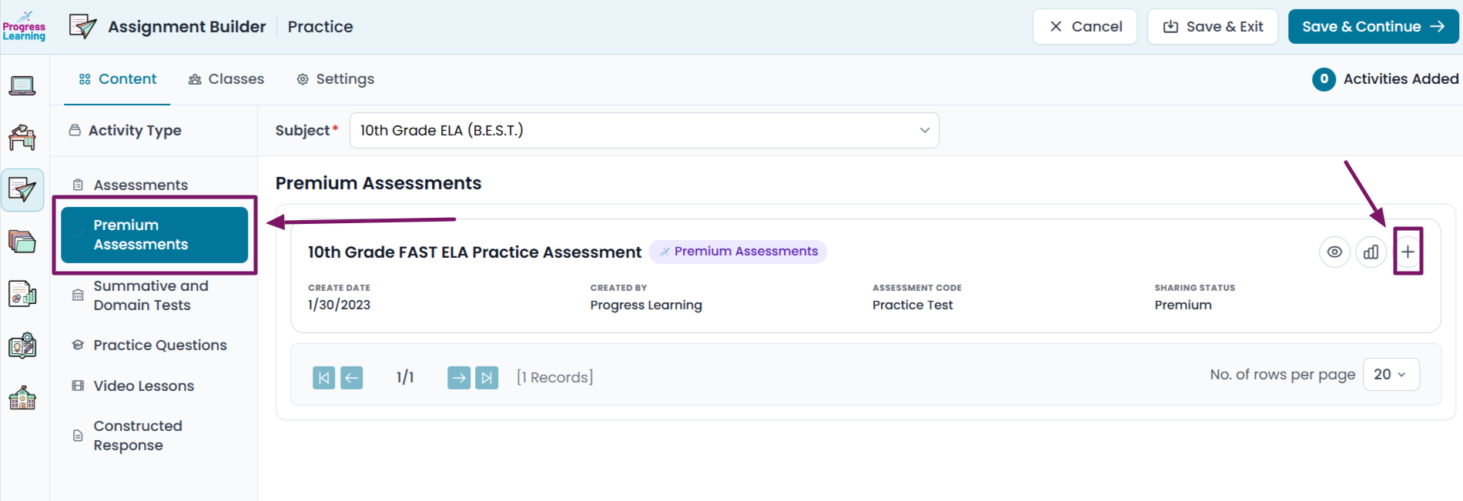Expand the Subject dropdown

[x=644, y=130]
